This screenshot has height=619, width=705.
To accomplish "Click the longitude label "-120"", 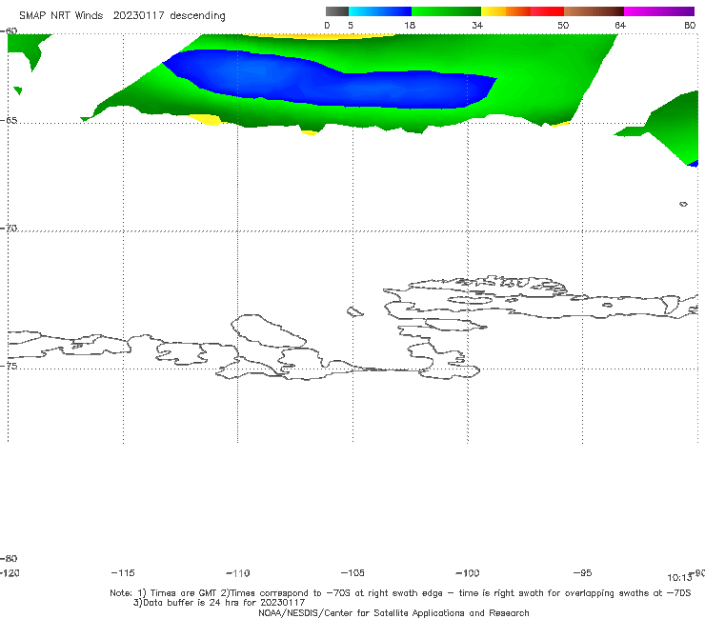I will pos(10,572).
